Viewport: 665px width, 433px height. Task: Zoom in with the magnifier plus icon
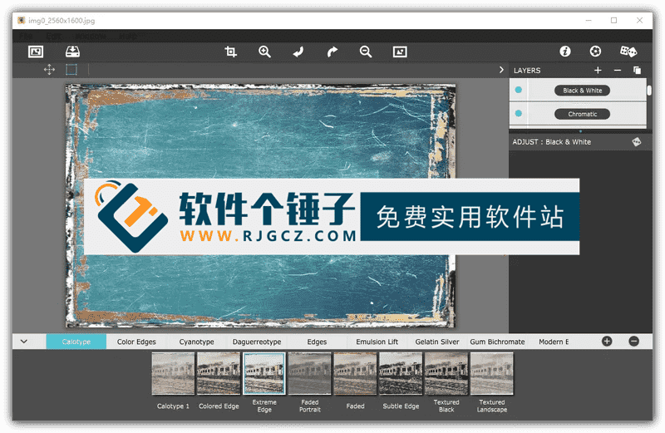click(x=264, y=52)
